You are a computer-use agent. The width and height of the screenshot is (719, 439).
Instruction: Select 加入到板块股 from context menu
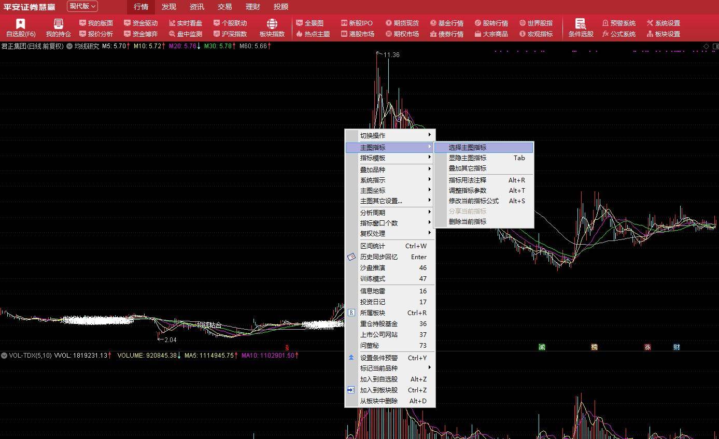point(390,390)
